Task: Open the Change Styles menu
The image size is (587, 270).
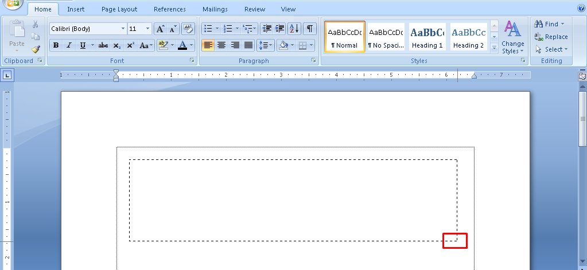Action: coord(512,37)
